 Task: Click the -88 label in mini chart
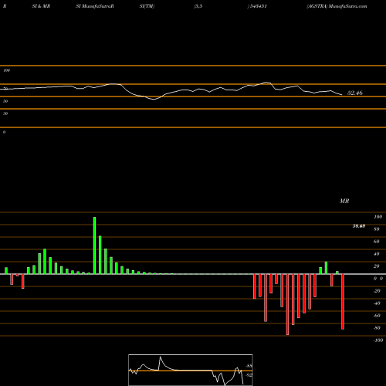click(249, 366)
